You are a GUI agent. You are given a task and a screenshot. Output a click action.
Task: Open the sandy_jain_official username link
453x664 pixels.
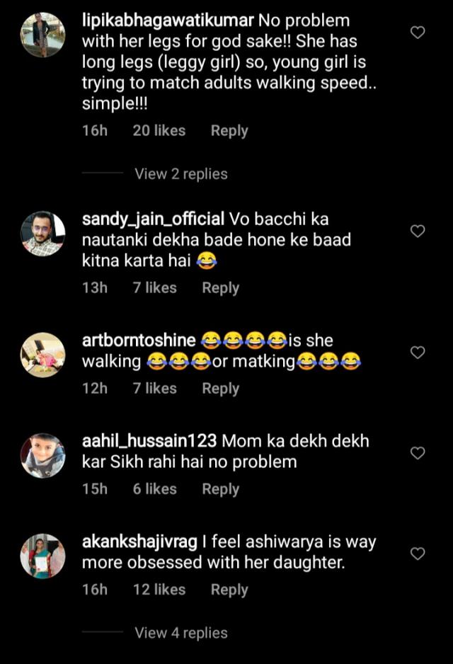click(153, 219)
